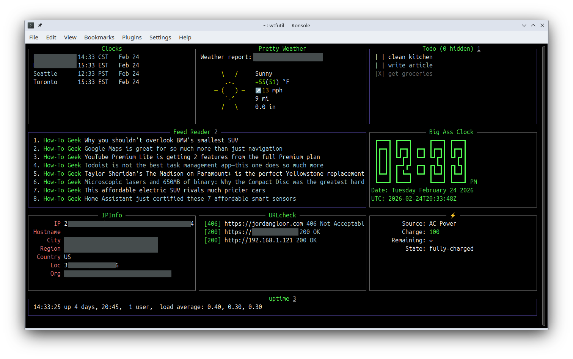573x359 pixels.
Task: Click the http://192.168.1.121 URL entry
Action: 260,240
